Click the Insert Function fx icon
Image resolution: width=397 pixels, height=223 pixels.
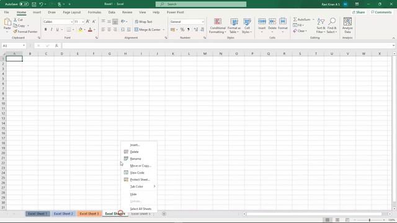pyautogui.click(x=56, y=45)
